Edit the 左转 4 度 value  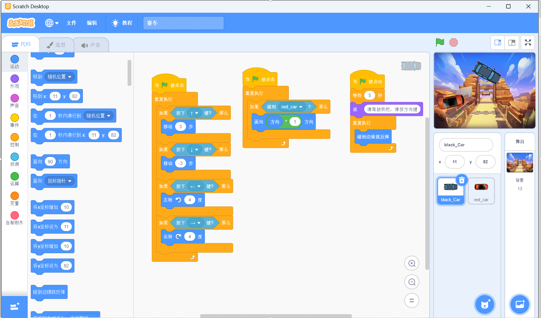(189, 200)
